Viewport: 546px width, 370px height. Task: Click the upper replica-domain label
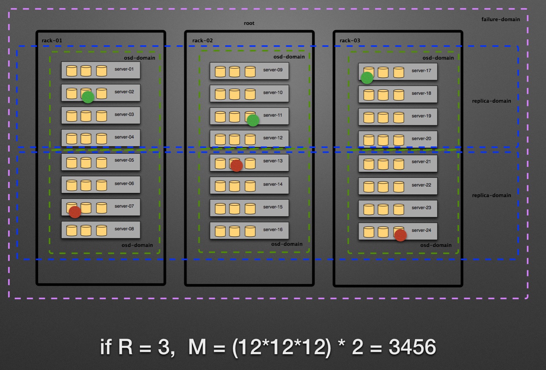pos(491,101)
